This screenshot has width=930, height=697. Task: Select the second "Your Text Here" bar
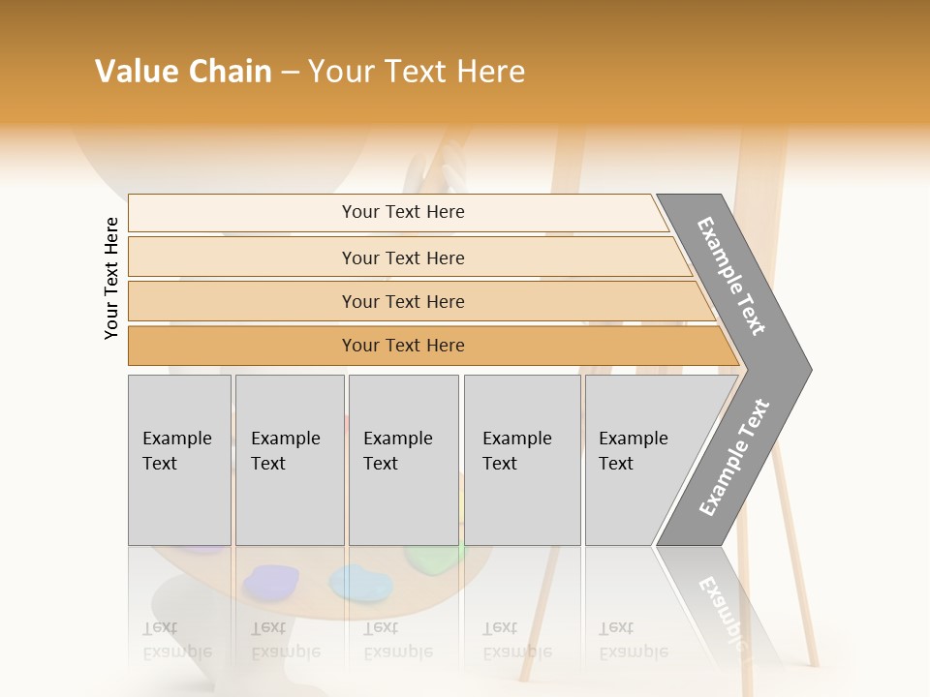click(x=402, y=258)
